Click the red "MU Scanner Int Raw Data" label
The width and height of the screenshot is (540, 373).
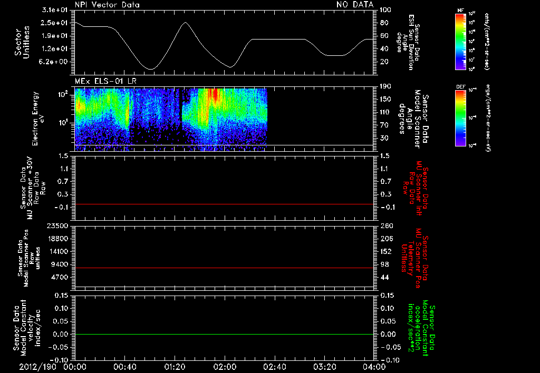(416, 188)
